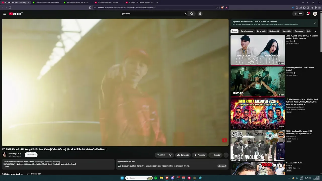Open the Leo AI sparkle icon
Image resolution: width=322 pixels, height=181 pixels.
pyautogui.click(x=312, y=8)
